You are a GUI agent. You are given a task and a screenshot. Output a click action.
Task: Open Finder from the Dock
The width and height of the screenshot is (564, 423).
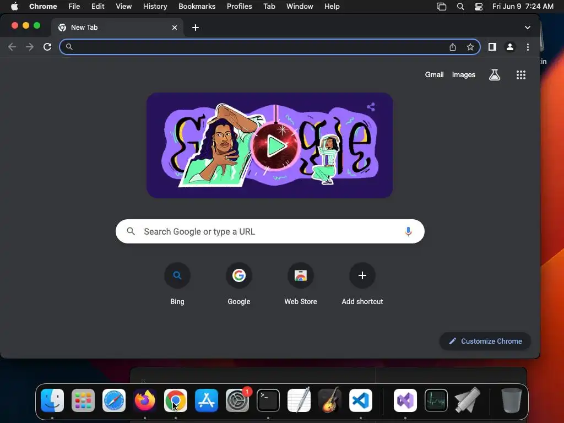(52, 400)
